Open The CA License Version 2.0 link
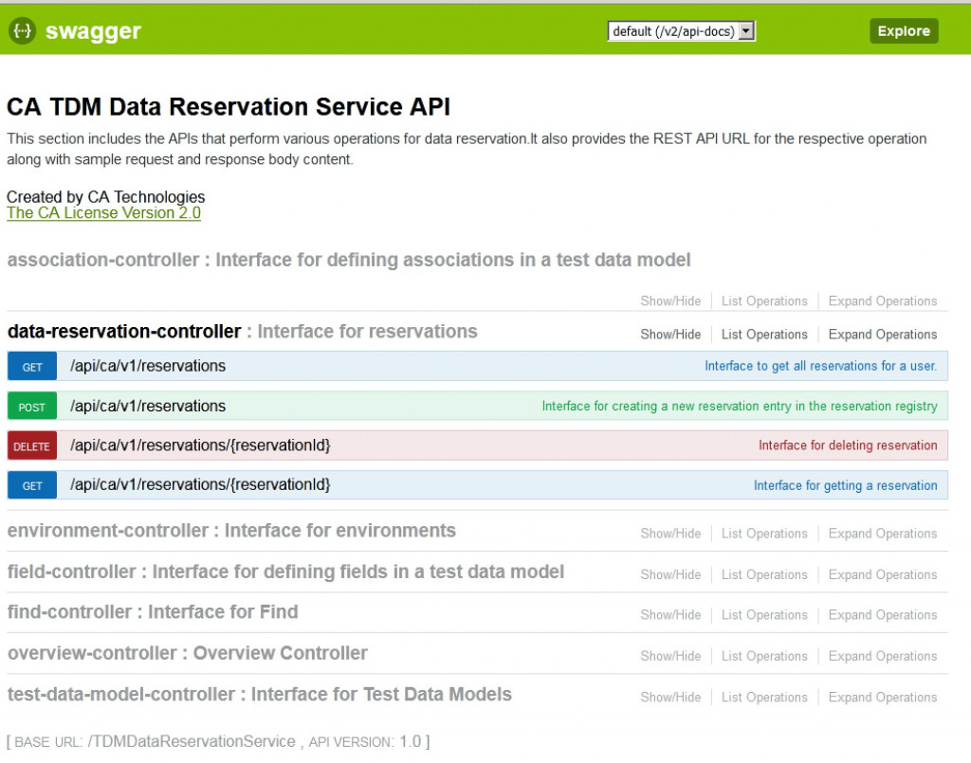This screenshot has width=971, height=763. coord(103,213)
